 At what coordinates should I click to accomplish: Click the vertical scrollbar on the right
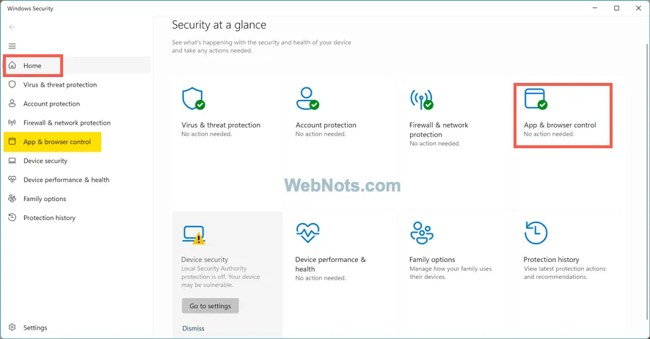tap(646, 183)
